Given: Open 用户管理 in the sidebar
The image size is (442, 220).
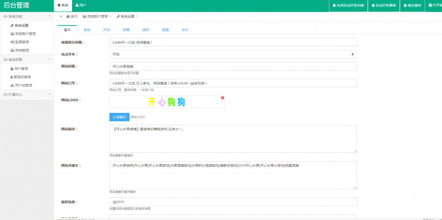Looking at the screenshot, I should pyautogui.click(x=21, y=68).
